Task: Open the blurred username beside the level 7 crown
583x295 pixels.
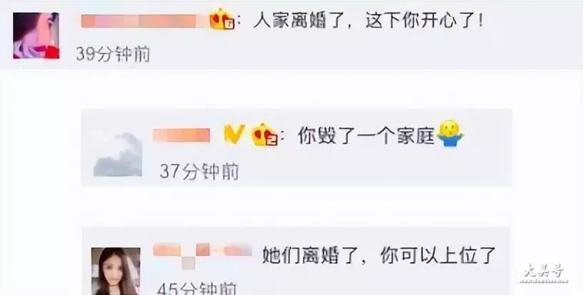Action: [x=144, y=21]
